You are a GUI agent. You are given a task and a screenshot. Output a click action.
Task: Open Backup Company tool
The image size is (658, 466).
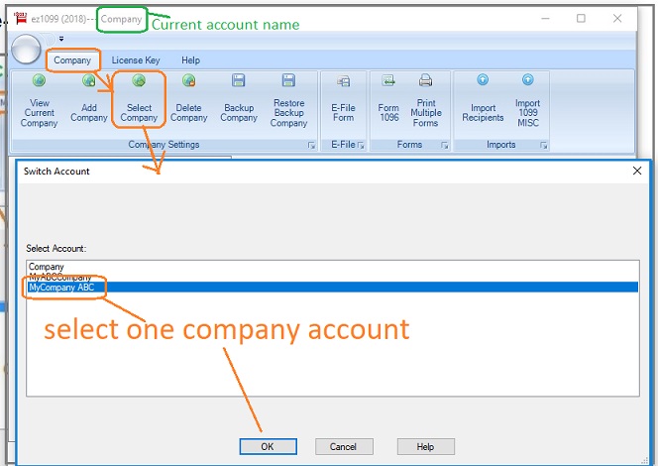click(x=239, y=81)
